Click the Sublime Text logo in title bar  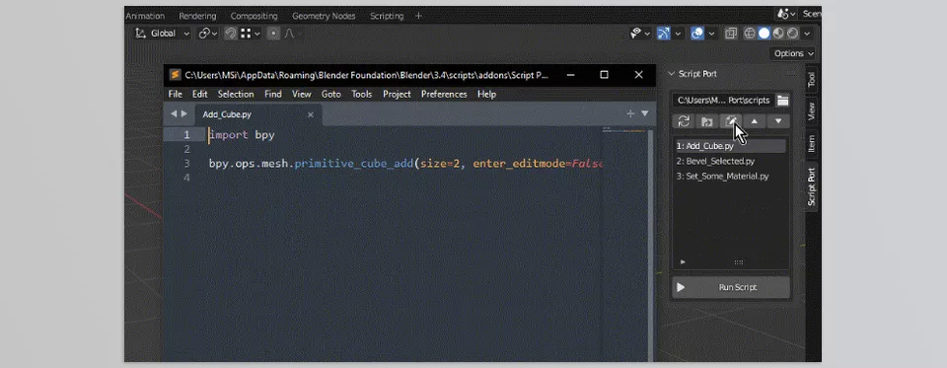(175, 75)
